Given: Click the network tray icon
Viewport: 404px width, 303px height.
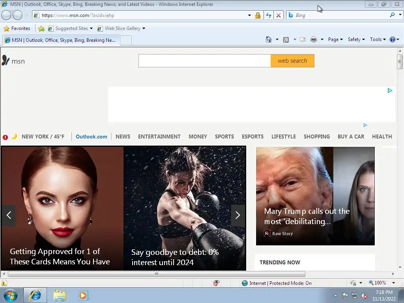Looking at the screenshot, I should point(355,296).
